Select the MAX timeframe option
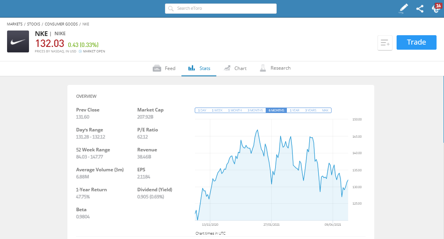 tap(325, 110)
